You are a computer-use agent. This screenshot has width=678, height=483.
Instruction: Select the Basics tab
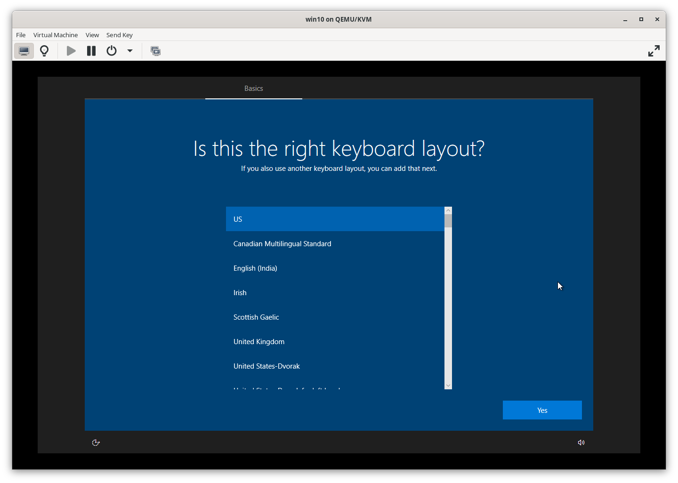254,89
